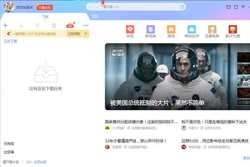Click the 20/DEC 每日影评 badge
This screenshot has width=250, height=167.
point(118,52)
